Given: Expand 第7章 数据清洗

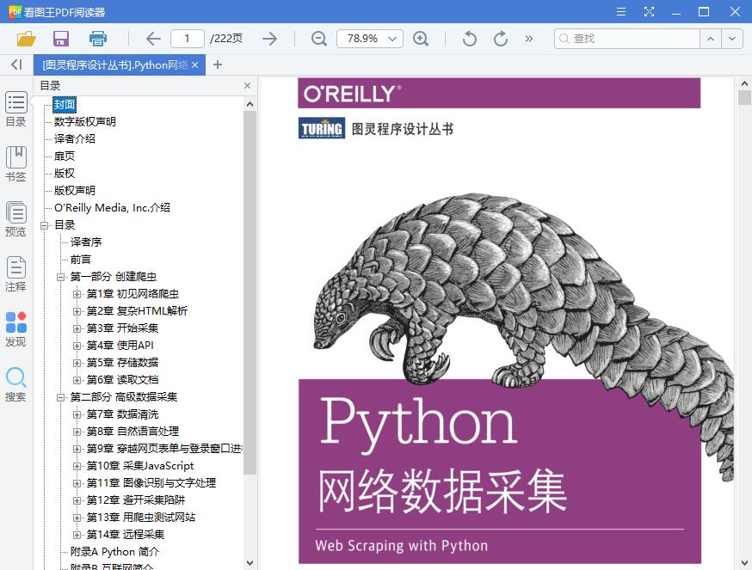Looking at the screenshot, I should 77,414.
